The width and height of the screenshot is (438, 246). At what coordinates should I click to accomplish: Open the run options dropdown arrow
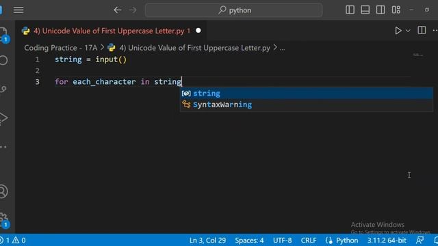click(x=408, y=31)
